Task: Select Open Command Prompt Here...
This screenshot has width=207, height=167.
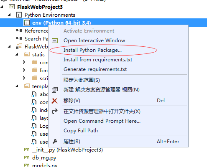Action: tap(102, 121)
